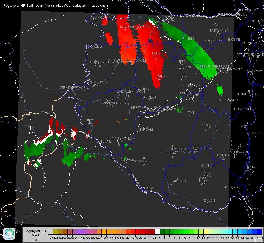
Task: Click the TAPOLCA town label
Action: coord(149,97)
